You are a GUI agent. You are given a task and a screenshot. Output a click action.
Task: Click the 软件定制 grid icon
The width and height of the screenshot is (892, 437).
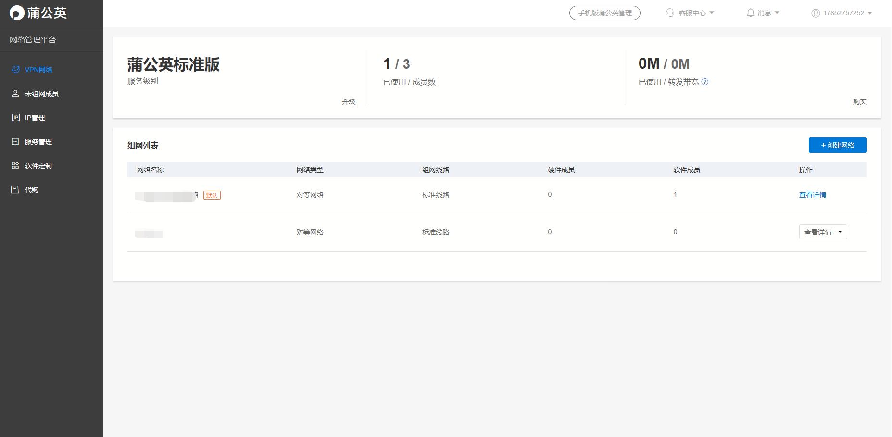15,166
